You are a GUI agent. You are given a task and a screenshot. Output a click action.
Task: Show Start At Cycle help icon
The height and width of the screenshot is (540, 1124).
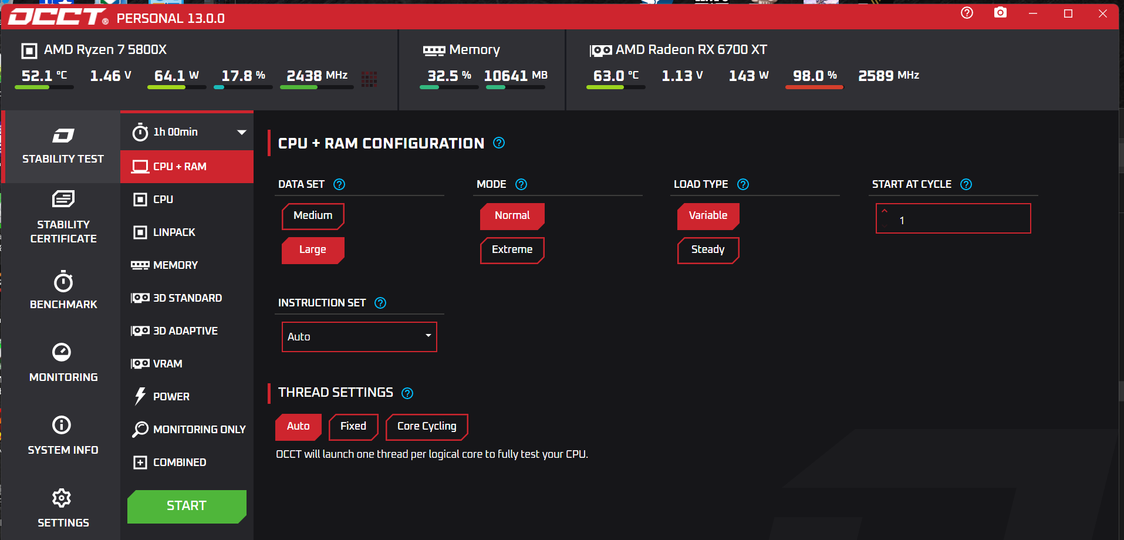click(x=966, y=184)
